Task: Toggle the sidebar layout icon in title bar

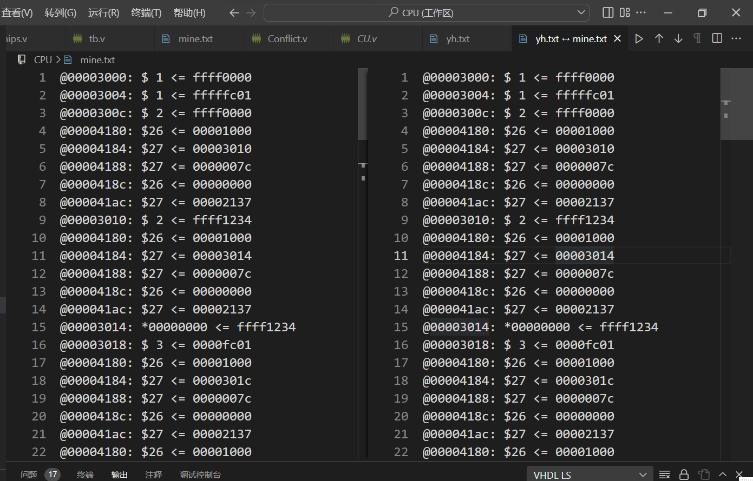Action: tap(608, 12)
